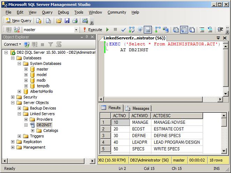Close the query editor tab with X
Screen dimensions: 231x173
click(225, 38)
